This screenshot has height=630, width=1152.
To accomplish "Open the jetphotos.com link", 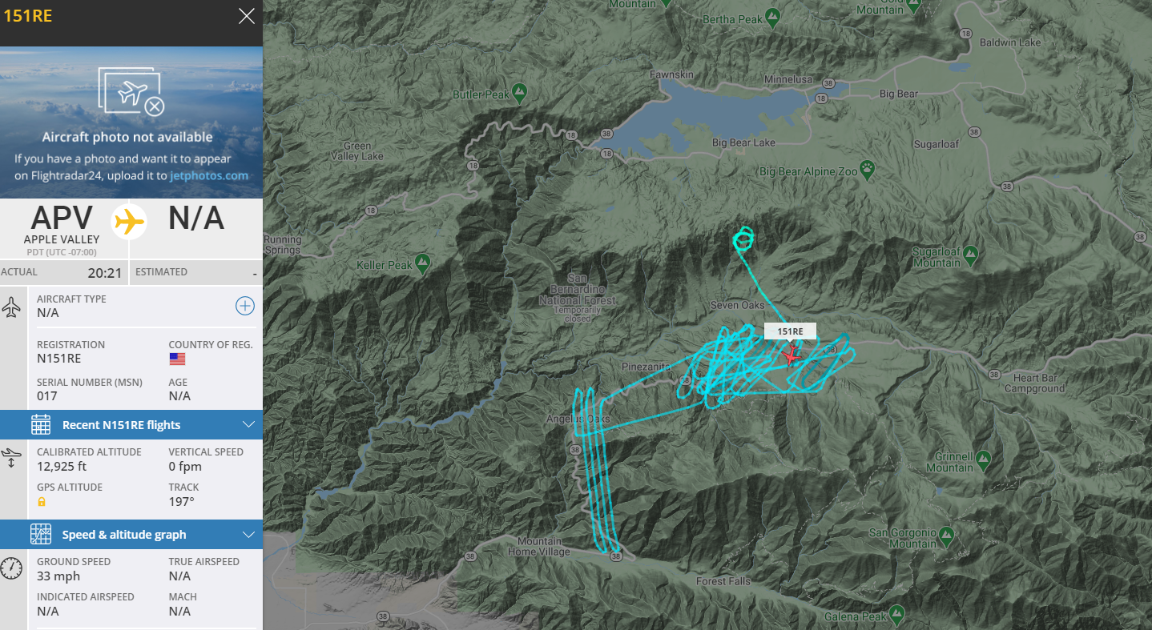I will coord(209,175).
